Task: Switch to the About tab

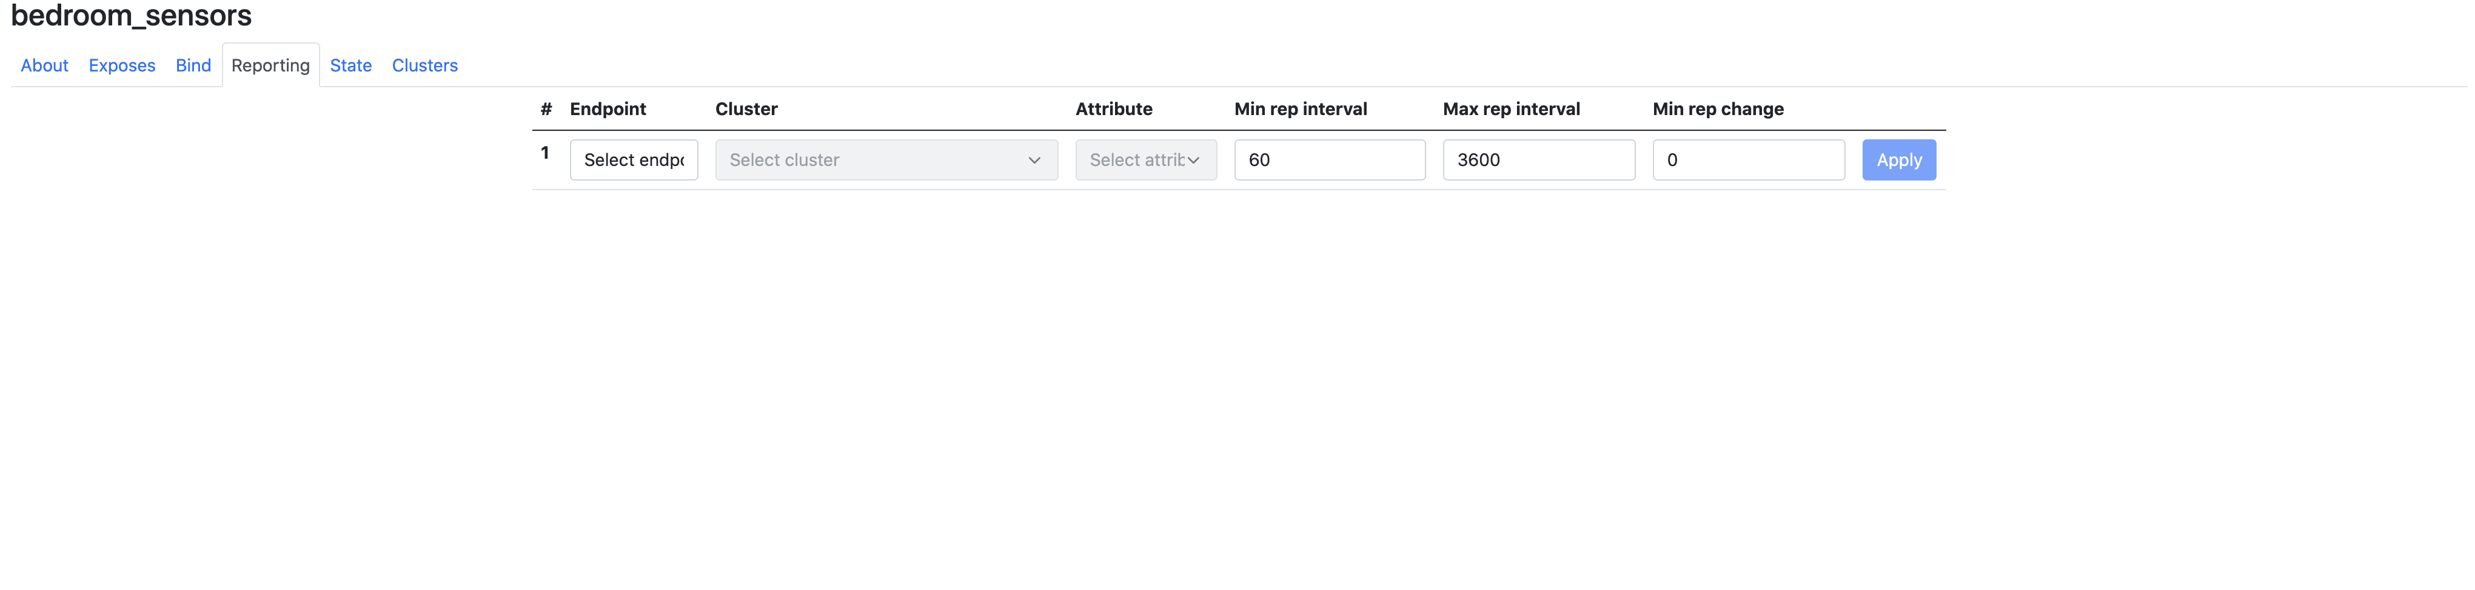Action: [x=43, y=65]
